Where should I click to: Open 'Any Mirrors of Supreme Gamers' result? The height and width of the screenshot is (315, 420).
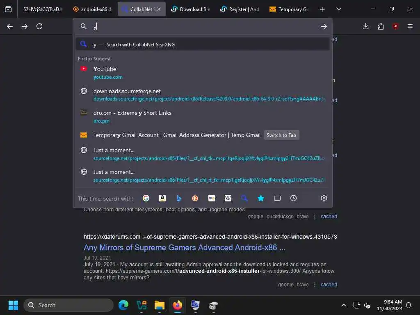tap(185, 247)
